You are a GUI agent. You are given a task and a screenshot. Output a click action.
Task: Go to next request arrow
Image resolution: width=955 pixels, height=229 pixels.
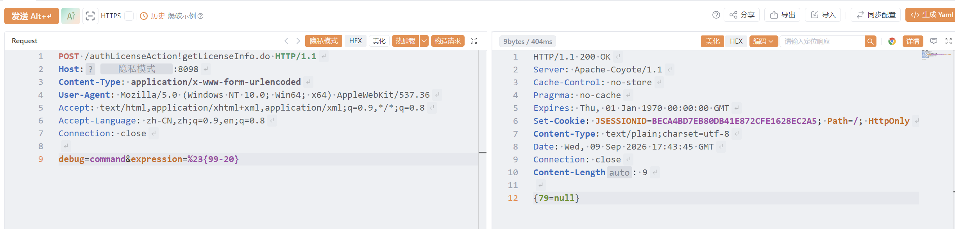click(x=298, y=41)
